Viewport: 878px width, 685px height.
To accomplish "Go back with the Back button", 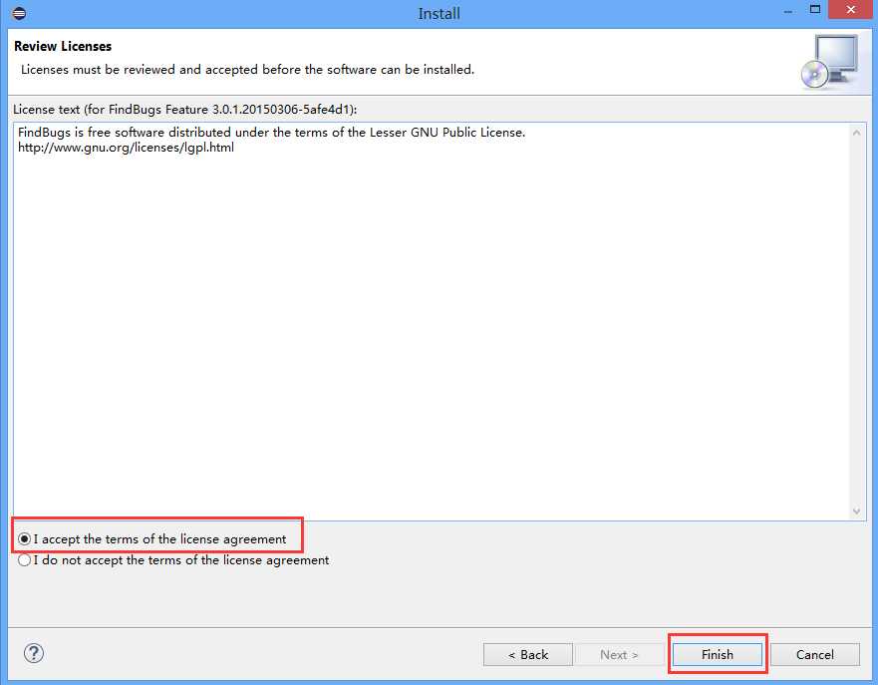I will point(528,654).
